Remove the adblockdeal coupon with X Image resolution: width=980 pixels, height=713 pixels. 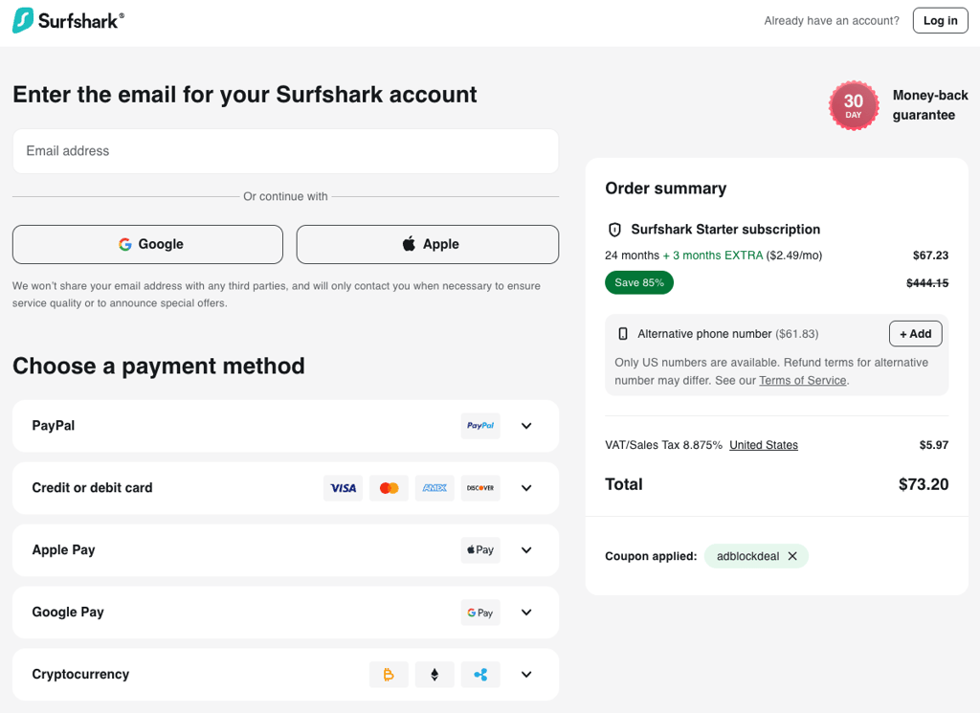[792, 556]
